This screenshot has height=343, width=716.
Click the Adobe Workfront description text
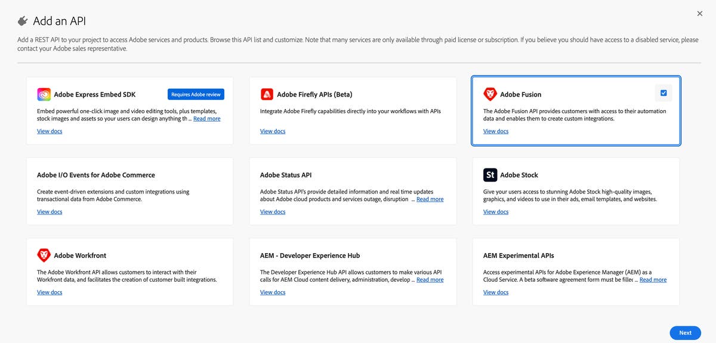tap(127, 276)
